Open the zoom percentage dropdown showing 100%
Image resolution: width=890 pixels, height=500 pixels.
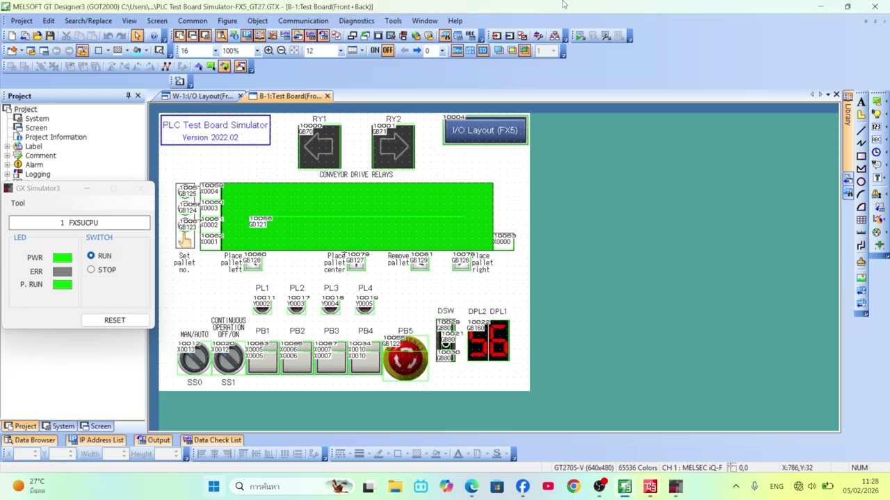click(257, 51)
